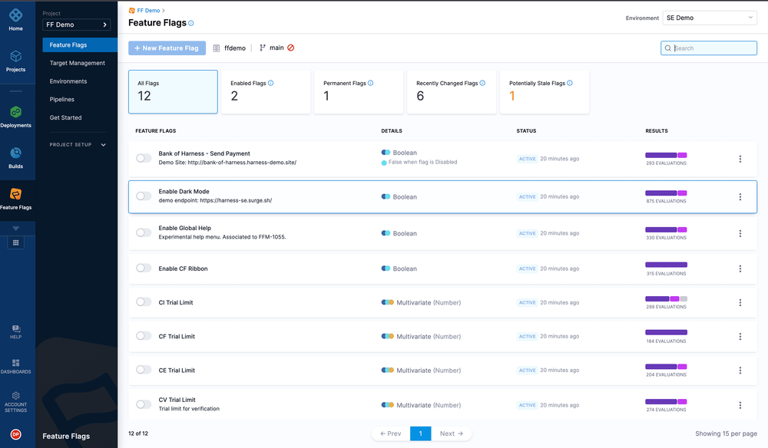Open options menu for CI Trial Limit
Image resolution: width=768 pixels, height=448 pixels.
click(x=740, y=303)
